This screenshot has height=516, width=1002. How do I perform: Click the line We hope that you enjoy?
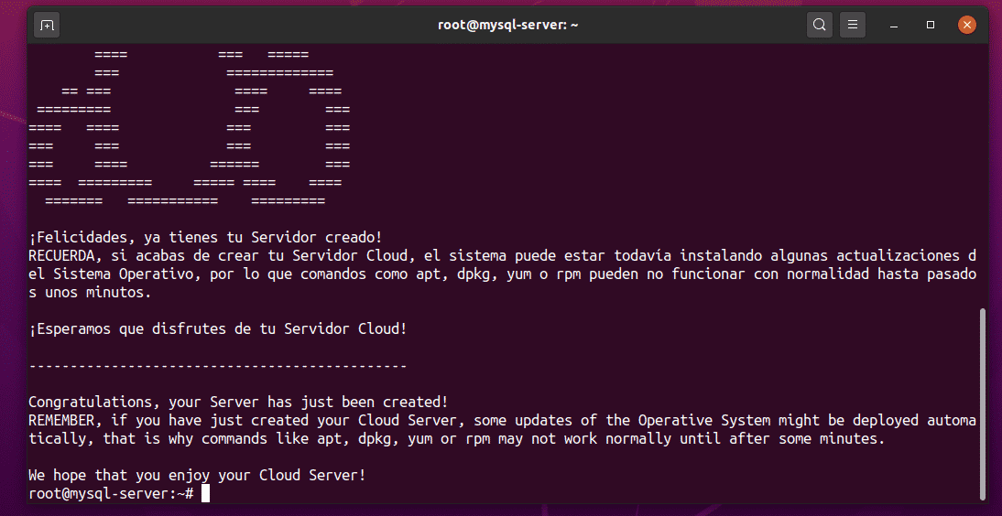pos(197,476)
